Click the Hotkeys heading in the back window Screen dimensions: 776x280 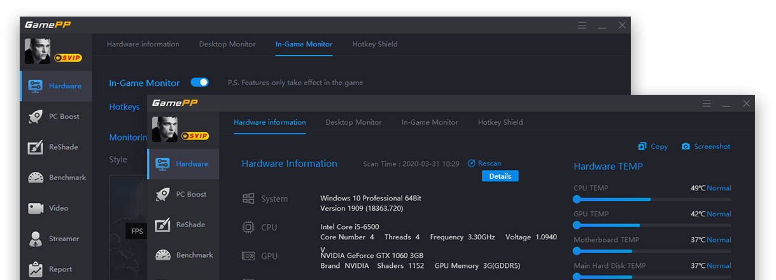(124, 107)
